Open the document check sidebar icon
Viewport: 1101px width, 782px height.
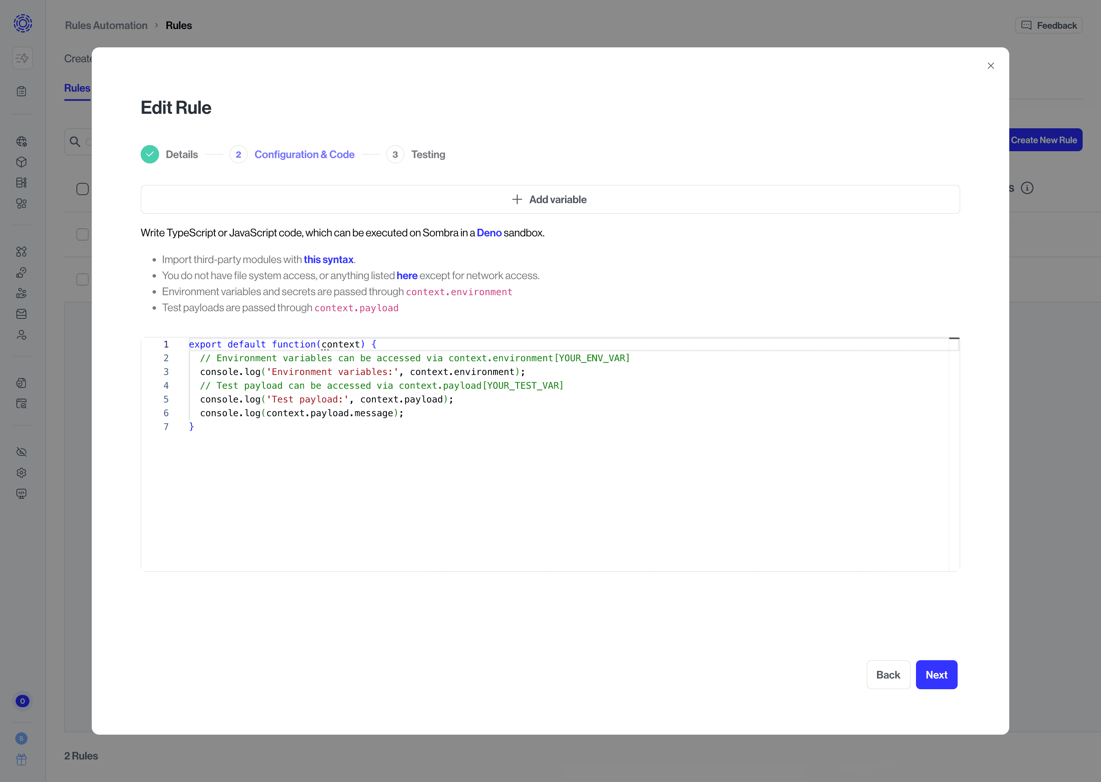22,383
